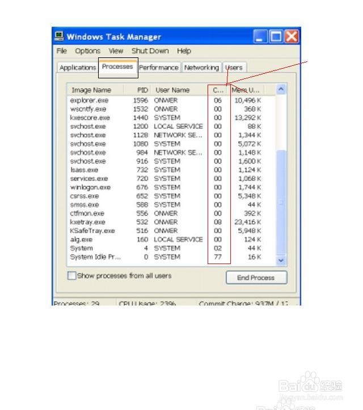Open the Options menu

(87, 51)
